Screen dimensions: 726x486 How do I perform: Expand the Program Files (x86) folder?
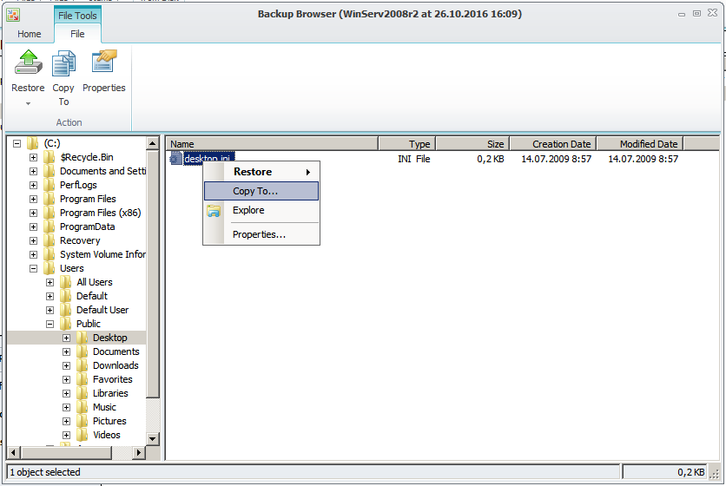coord(33,213)
